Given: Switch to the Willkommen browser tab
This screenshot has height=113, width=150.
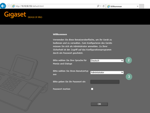Looking at the screenshot, I should (x=117, y=6).
